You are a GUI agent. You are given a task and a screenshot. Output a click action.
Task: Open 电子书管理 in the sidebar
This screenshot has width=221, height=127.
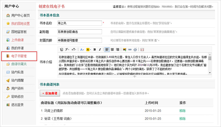point(19,56)
